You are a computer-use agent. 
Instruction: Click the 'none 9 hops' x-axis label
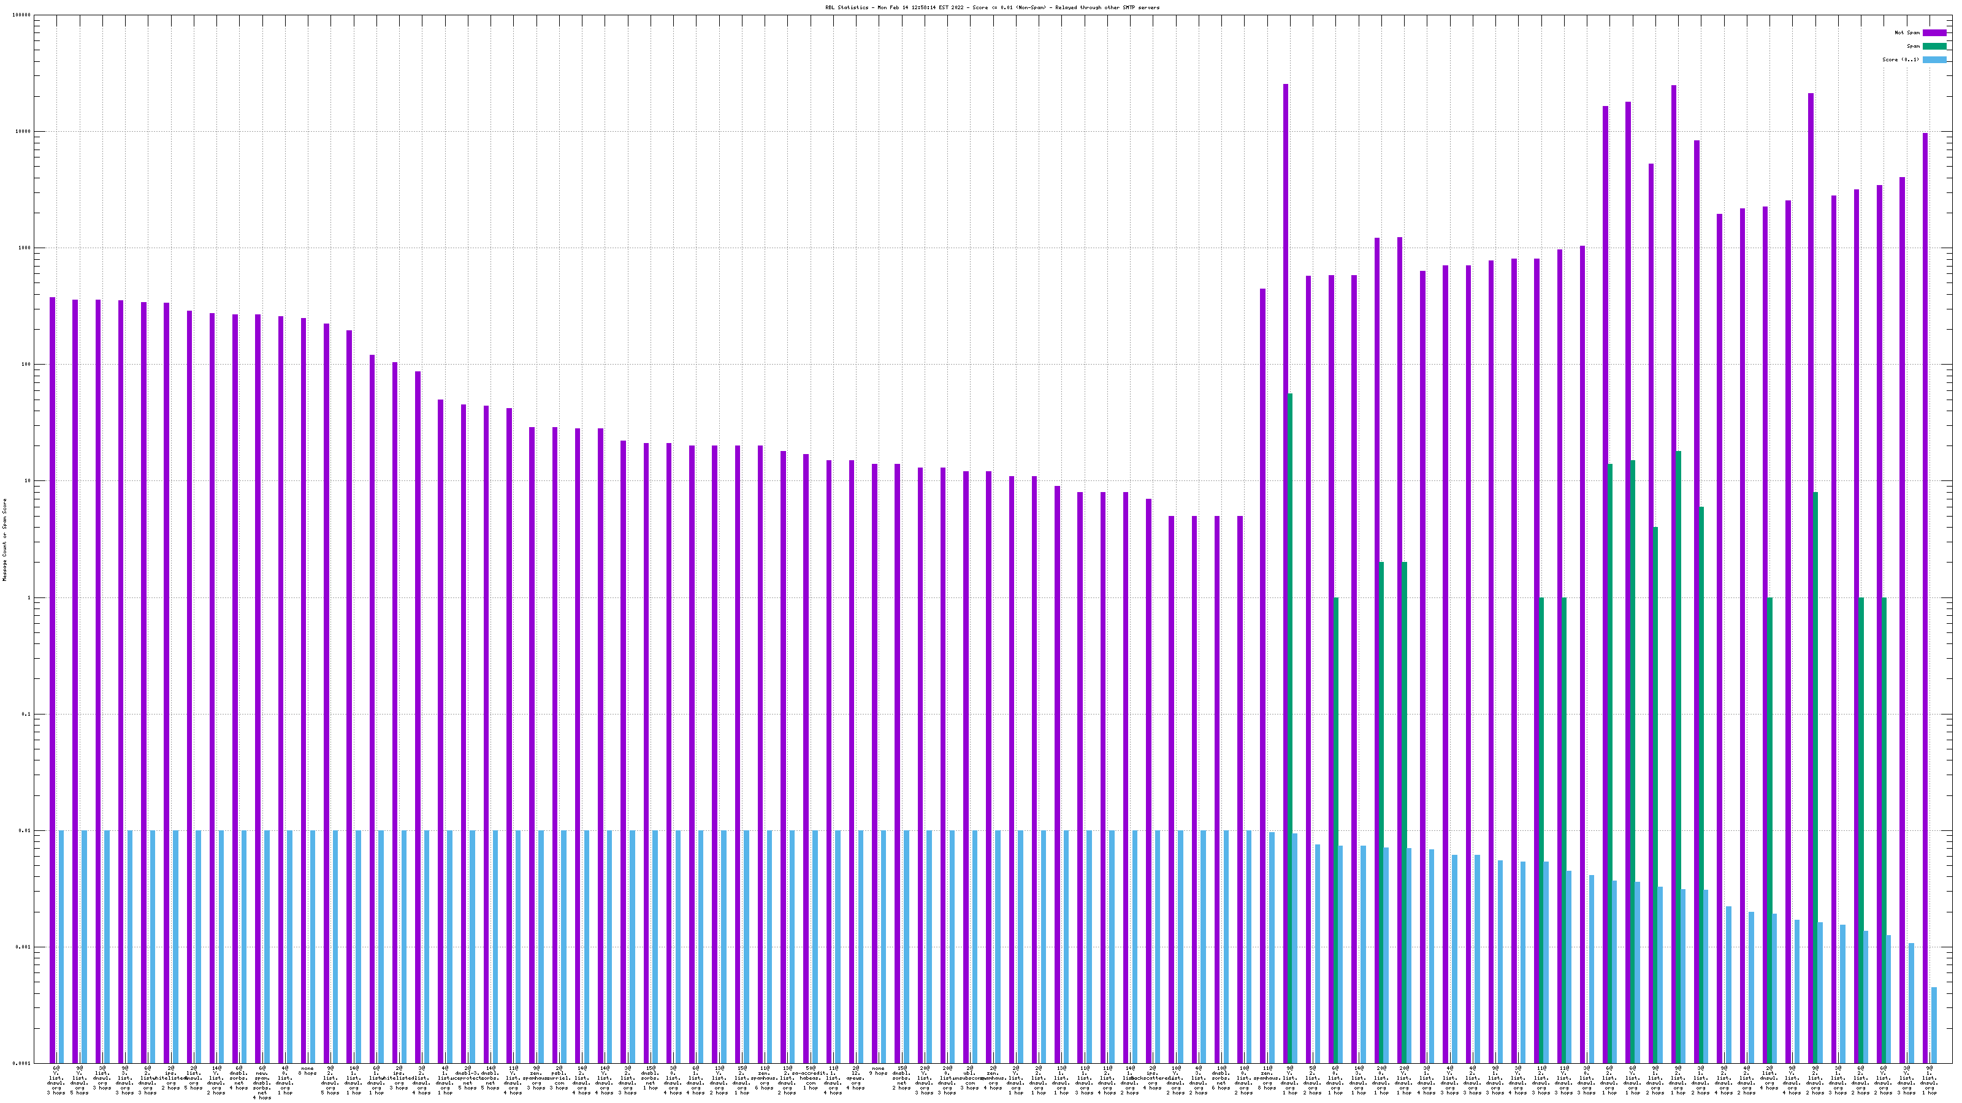click(x=878, y=1071)
